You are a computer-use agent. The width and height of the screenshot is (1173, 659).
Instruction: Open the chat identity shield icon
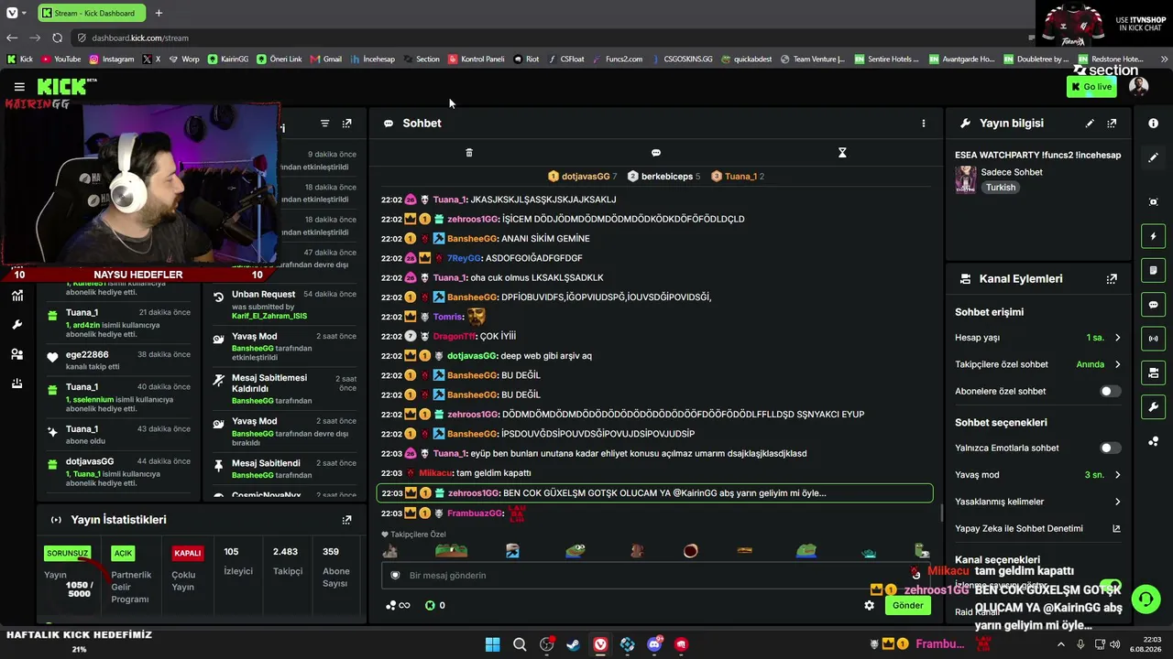(x=396, y=576)
